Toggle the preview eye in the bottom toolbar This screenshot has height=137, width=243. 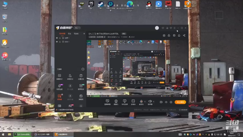coord(166,102)
